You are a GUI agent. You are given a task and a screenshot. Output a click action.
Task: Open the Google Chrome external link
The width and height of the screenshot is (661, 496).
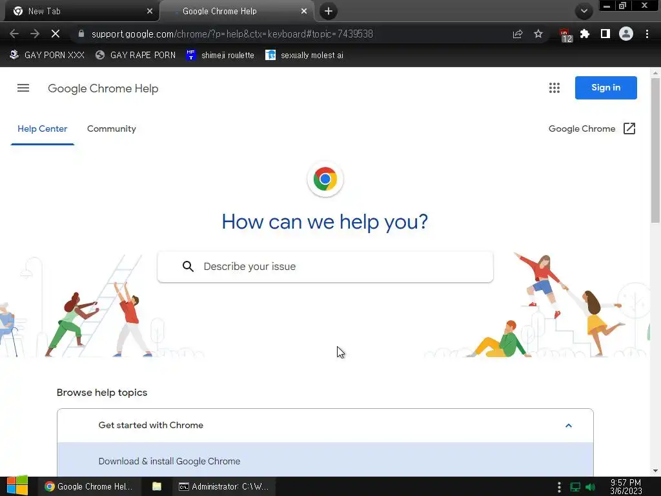[592, 129]
